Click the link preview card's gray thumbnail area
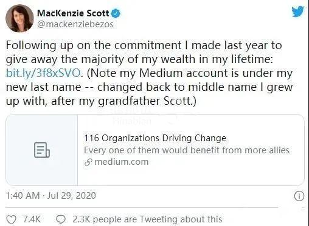The height and width of the screenshot is (226, 309). pyautogui.click(x=42, y=150)
